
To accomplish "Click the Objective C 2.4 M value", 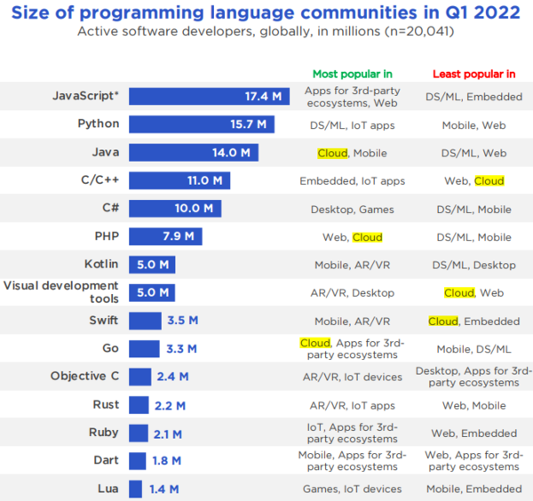I will click(x=172, y=377).
